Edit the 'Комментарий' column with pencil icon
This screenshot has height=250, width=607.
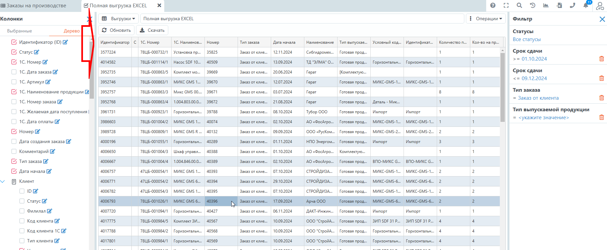[x=52, y=151]
